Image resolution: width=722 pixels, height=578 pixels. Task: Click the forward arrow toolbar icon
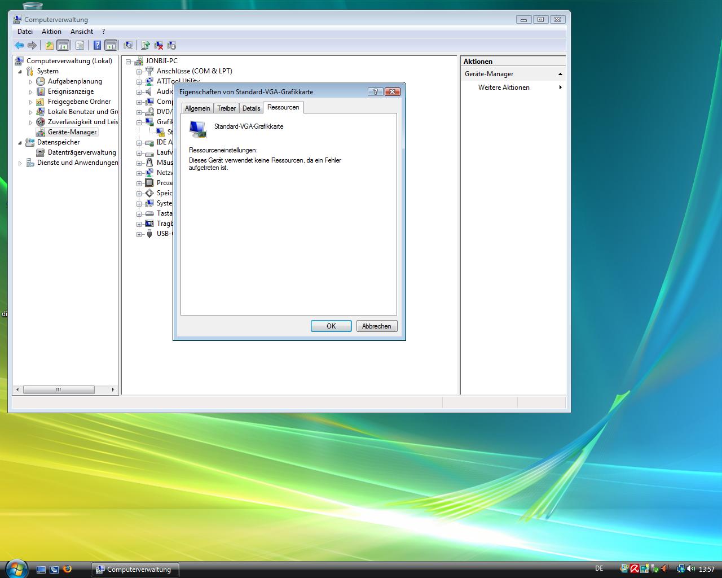32,45
